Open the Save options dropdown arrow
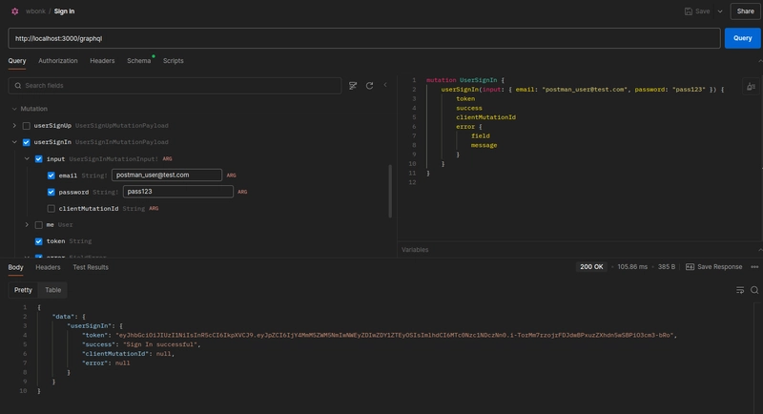The height and width of the screenshot is (414, 763). [x=720, y=11]
